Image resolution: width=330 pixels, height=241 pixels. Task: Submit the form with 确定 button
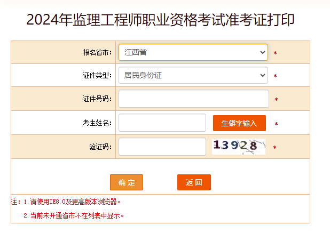(x=127, y=182)
